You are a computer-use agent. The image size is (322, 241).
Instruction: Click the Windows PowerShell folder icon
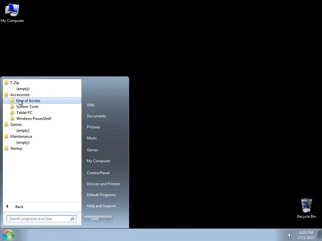[12, 118]
